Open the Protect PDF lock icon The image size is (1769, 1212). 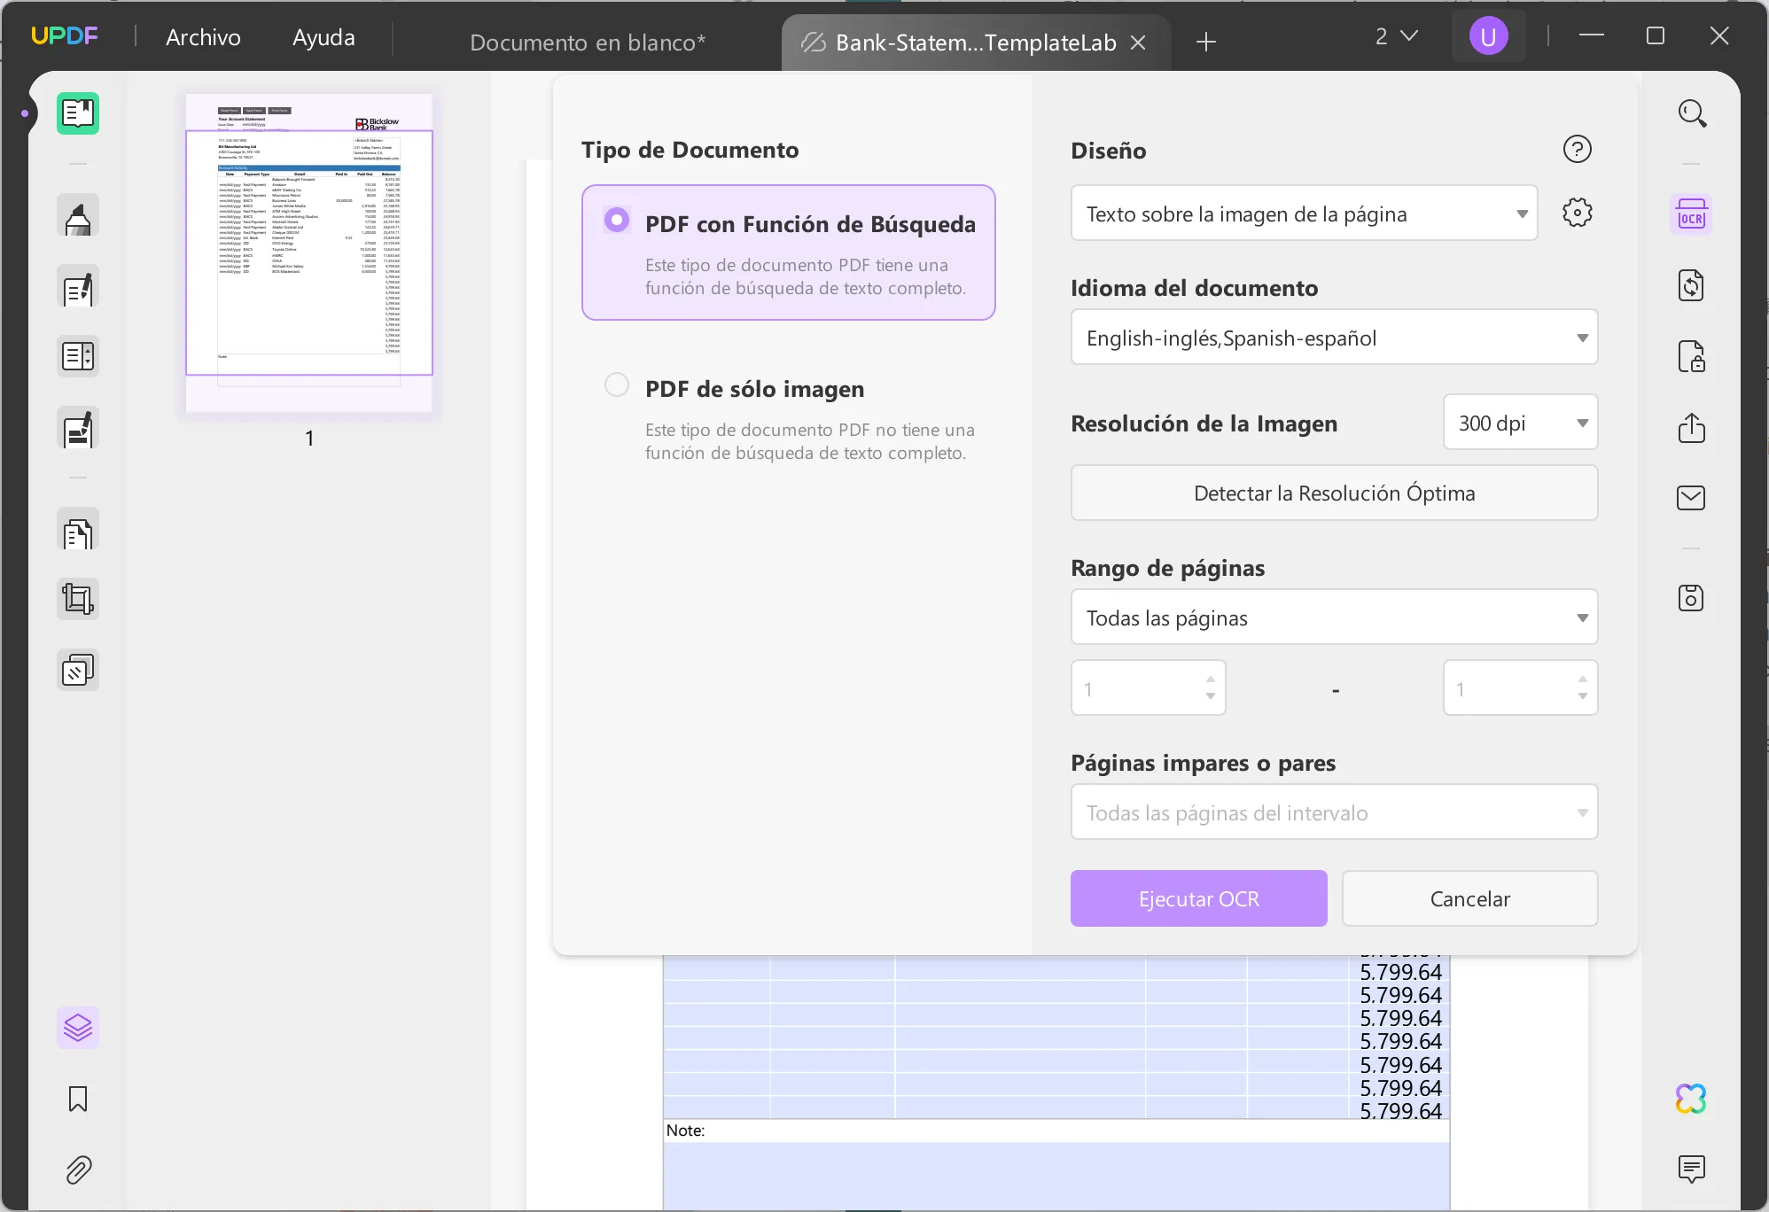click(1691, 356)
